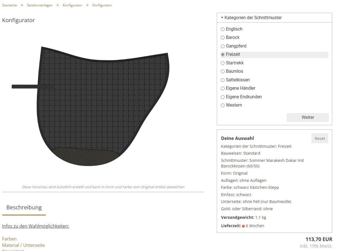The width and height of the screenshot is (340, 251).
Task: Select Eigene Endkunden radio button
Action: pyautogui.click(x=223, y=97)
